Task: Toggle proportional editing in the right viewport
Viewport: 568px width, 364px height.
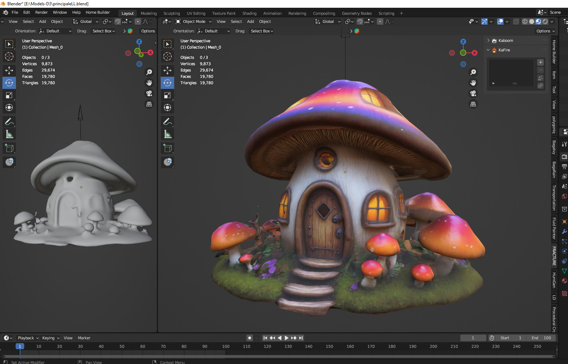Action: click(380, 21)
